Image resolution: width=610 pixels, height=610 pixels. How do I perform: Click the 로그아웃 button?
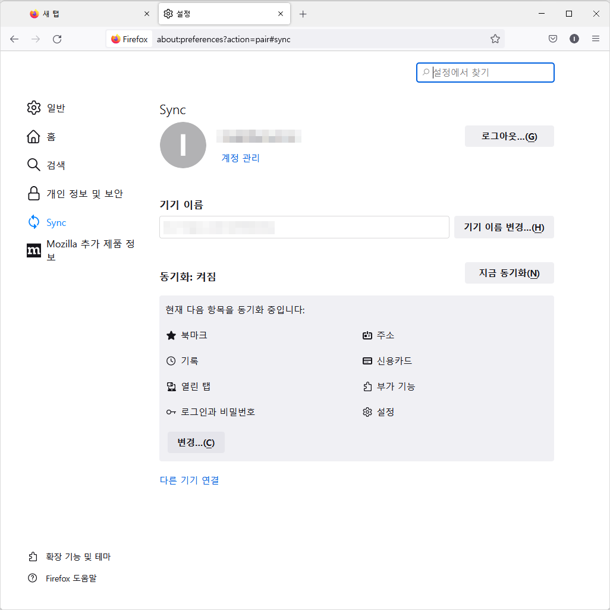(510, 136)
